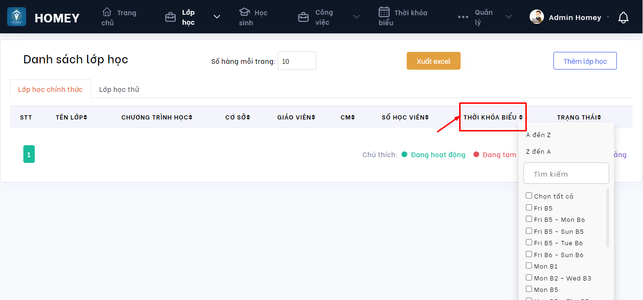
Task: Click the Homey logo icon
Action: point(17,17)
